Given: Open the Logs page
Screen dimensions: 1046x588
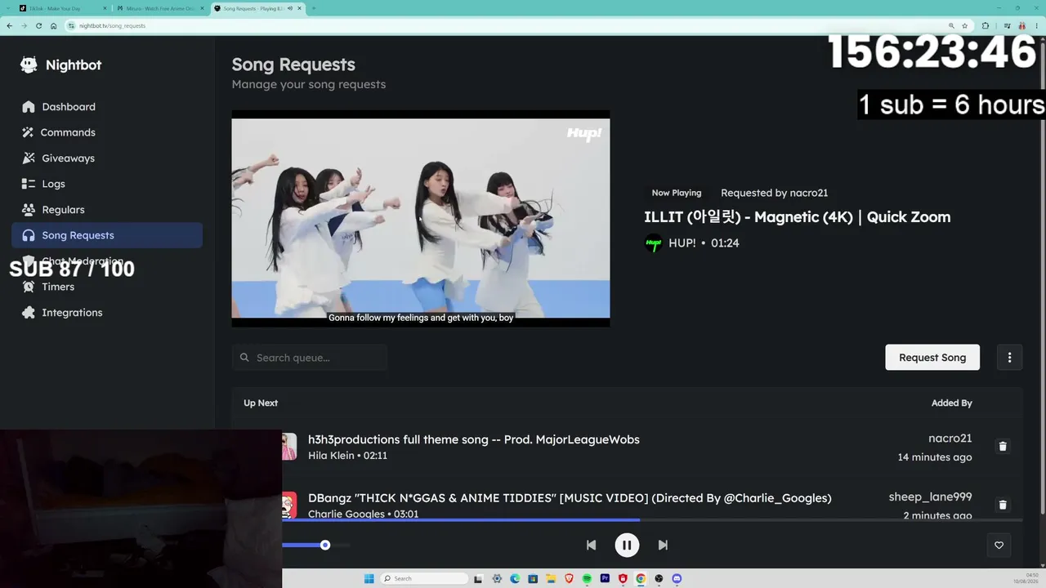Looking at the screenshot, I should coord(107,184).
